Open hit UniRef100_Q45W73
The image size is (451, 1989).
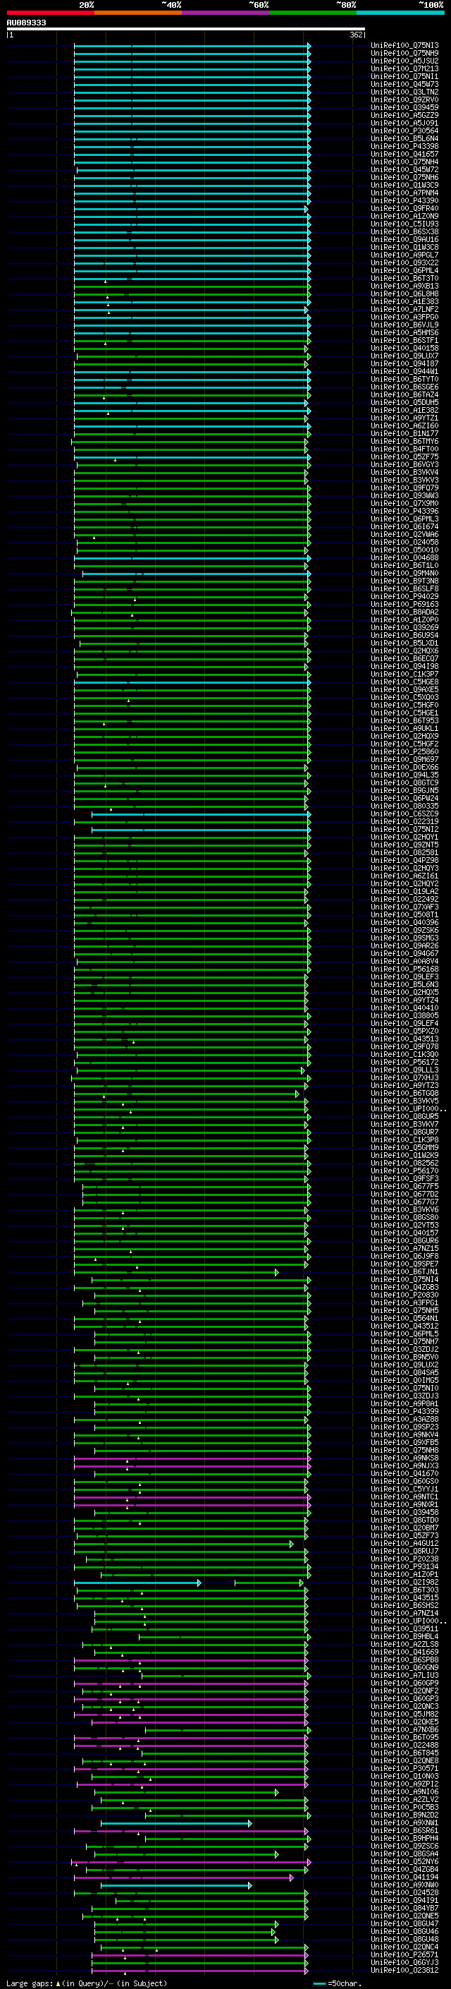404,84
